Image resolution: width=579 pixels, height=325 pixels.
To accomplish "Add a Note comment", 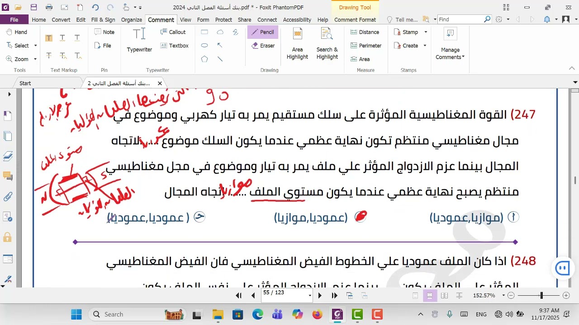I will 104,32.
